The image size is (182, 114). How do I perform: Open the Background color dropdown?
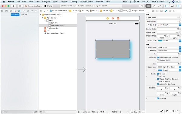169,67
